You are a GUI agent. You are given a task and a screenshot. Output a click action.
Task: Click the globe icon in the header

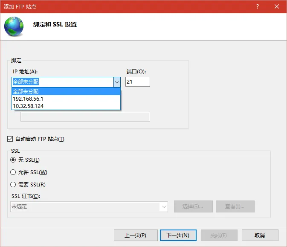point(14,26)
